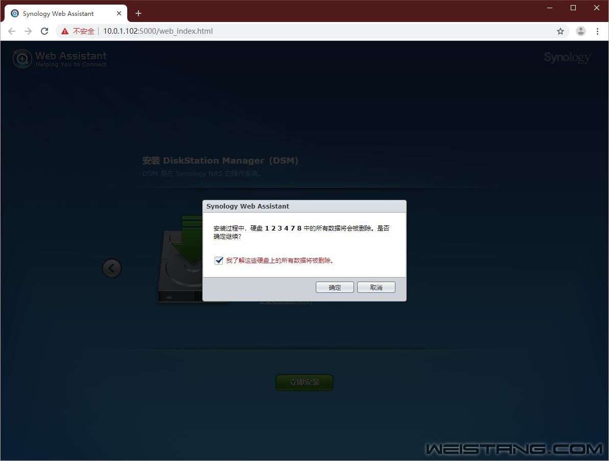The height and width of the screenshot is (461, 609).
Task: Go back with the round left-arrow button
Action: coord(112,268)
